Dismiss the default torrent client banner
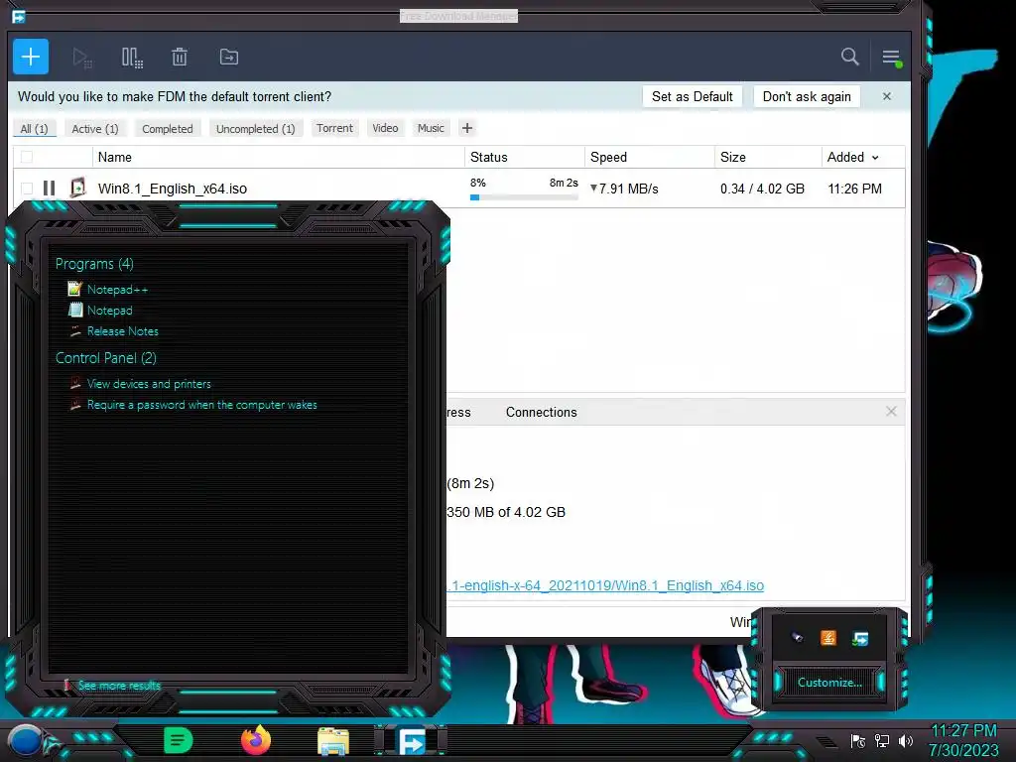 (x=887, y=96)
